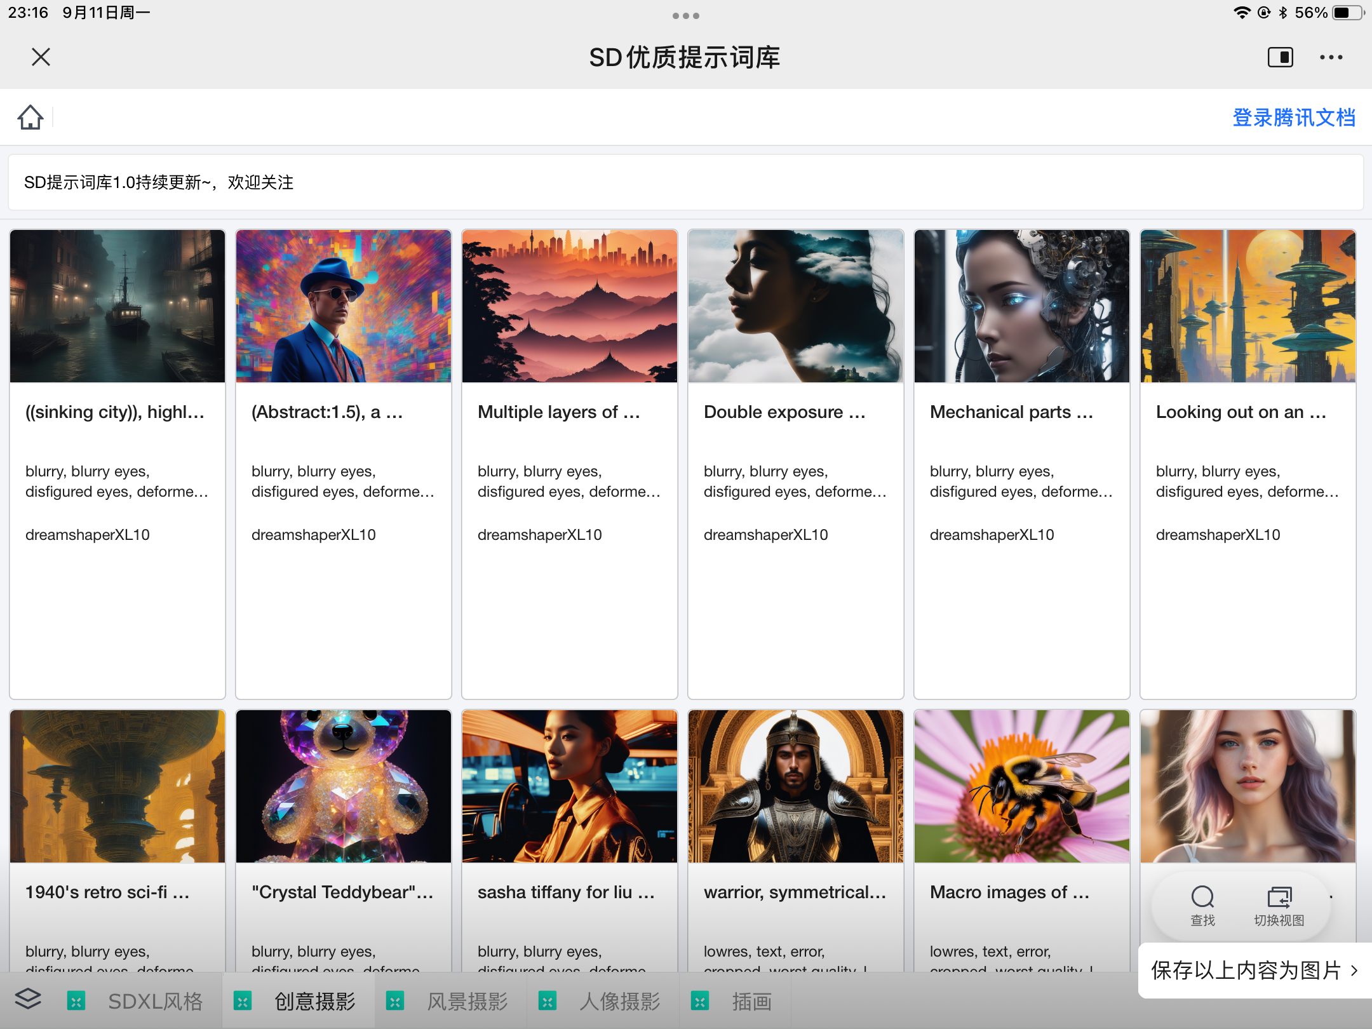Switch to the 风景摄影 tab
Screen dimensions: 1372x1029
(467, 1002)
